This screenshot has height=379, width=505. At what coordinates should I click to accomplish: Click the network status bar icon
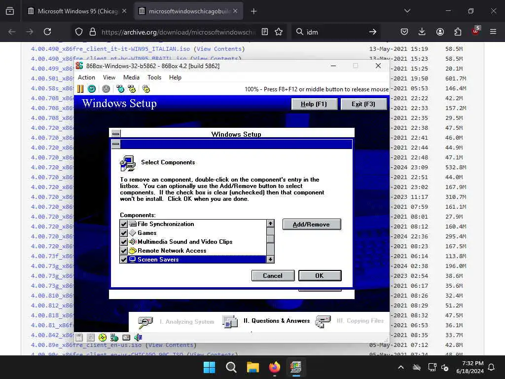(x=114, y=338)
